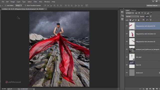This screenshot has height=90, width=160.
Task: Open the Select menu
Action: pos(29,2)
